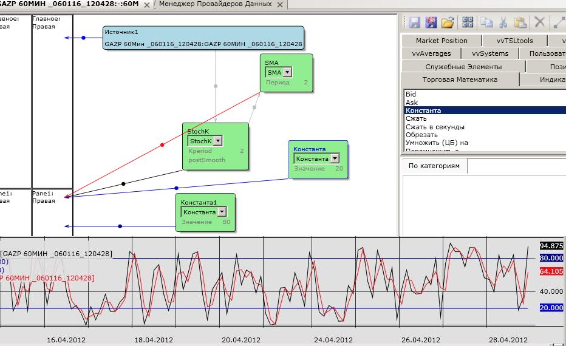Open dropdown in the Константа block
This screenshot has width=566, height=346.
[x=335, y=158]
